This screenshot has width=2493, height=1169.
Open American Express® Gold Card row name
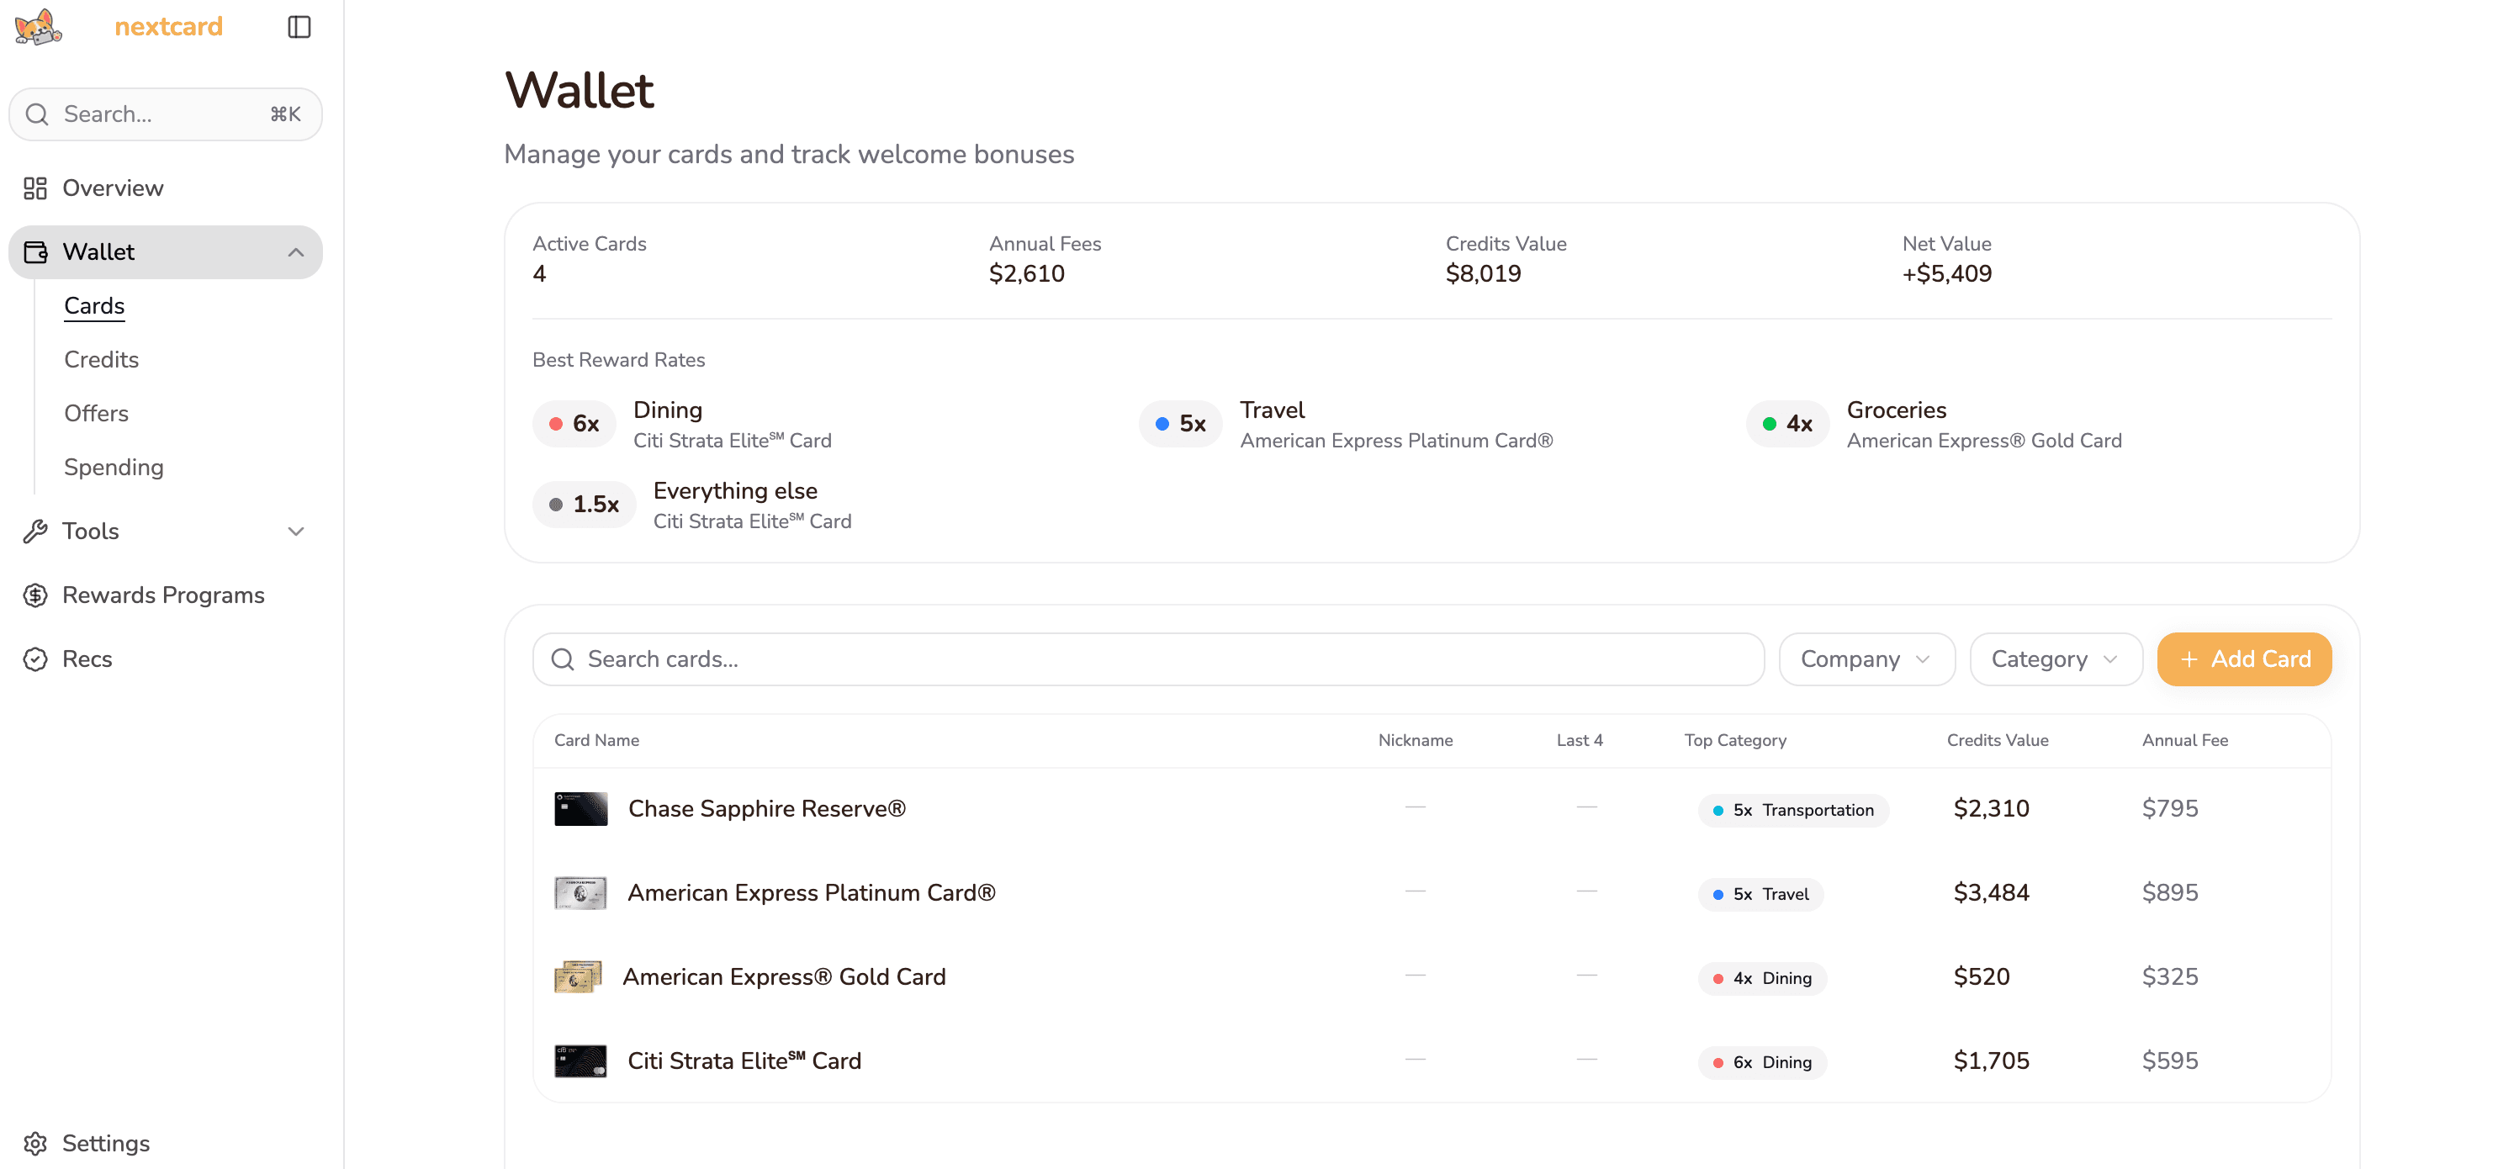tap(784, 977)
